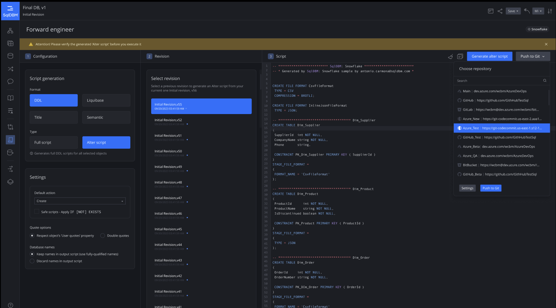Open the Mi user dropdown
This screenshot has height=308, width=556.
click(x=538, y=11)
